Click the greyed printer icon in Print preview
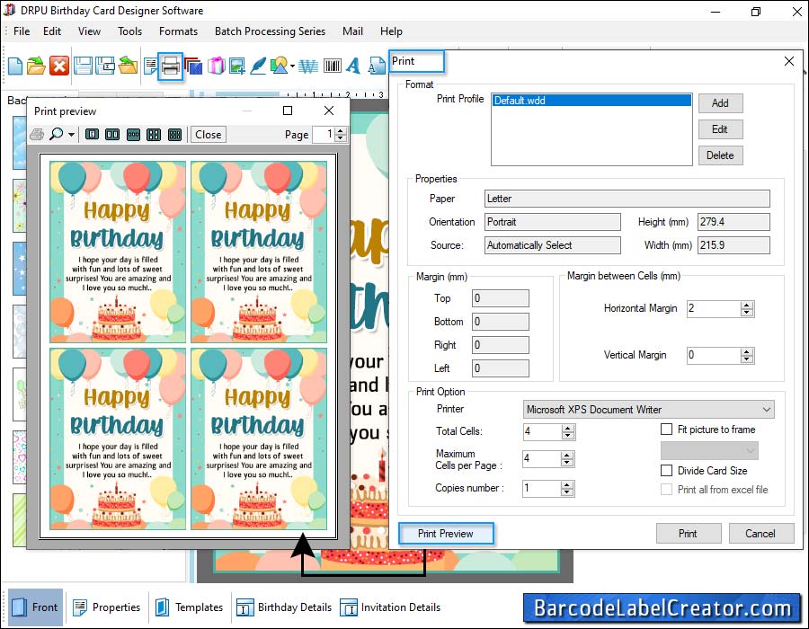Viewport: 809px width, 629px height. pyautogui.click(x=37, y=135)
